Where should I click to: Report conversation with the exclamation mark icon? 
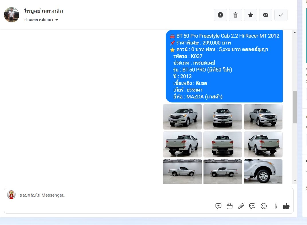click(x=220, y=15)
